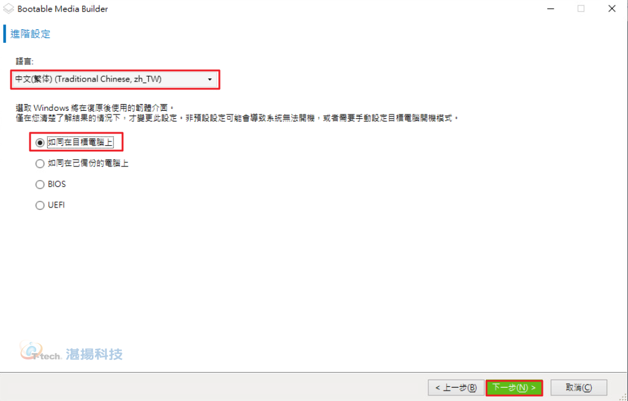
Task: Click the non-default setting warning sentence
Action: pyautogui.click(x=236, y=119)
